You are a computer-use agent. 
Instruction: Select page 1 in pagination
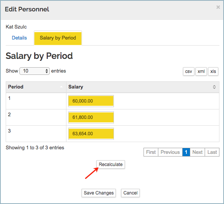pos(186,152)
